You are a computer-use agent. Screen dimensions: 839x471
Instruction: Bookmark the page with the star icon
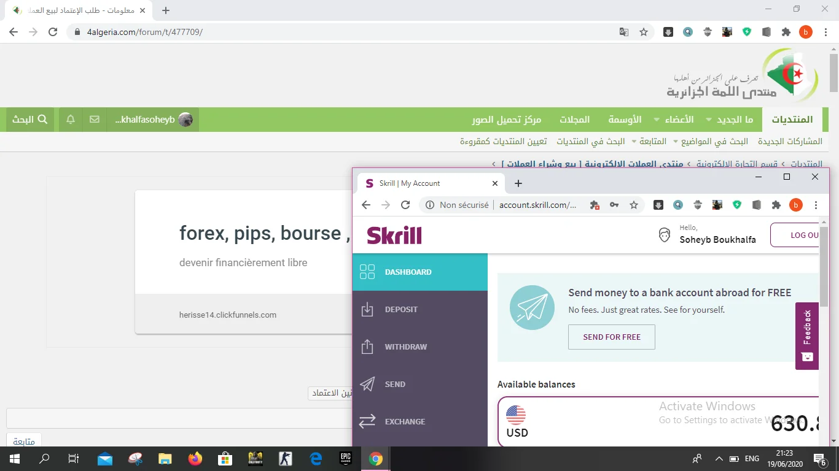(643, 32)
